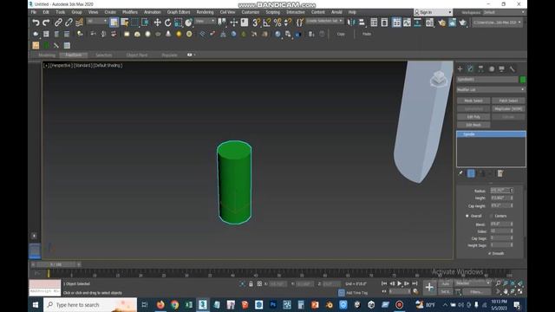The height and width of the screenshot is (312, 555).
Task: Open the Select by Name icon
Action: pyautogui.click(x=125, y=23)
